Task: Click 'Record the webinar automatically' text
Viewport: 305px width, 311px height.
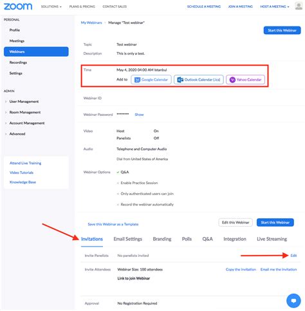Action: [x=147, y=205]
